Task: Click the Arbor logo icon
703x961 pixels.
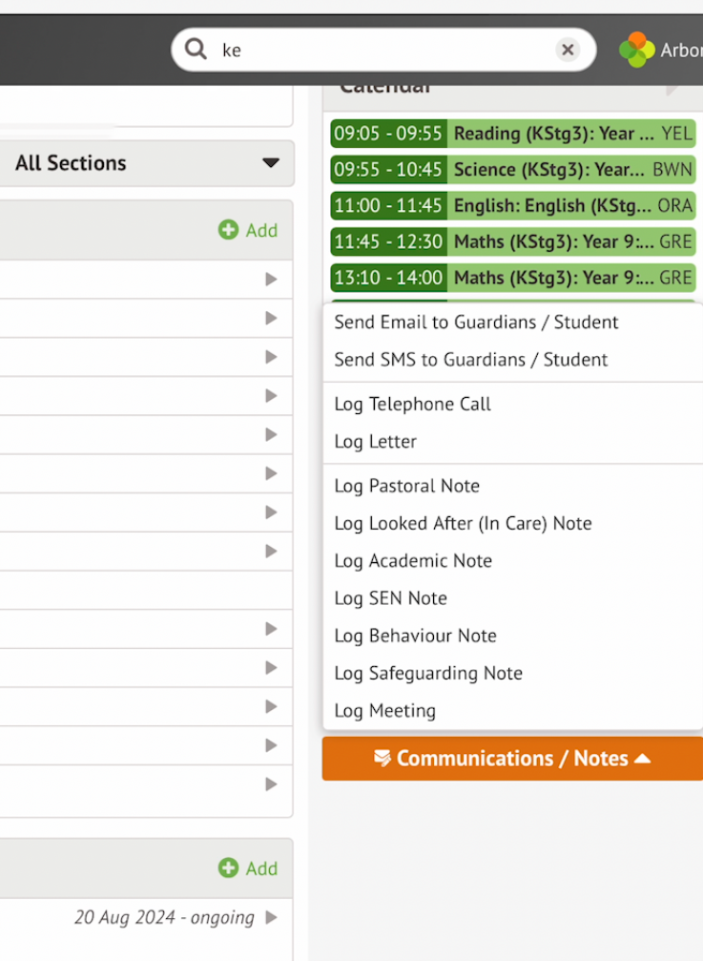Action: (x=637, y=50)
